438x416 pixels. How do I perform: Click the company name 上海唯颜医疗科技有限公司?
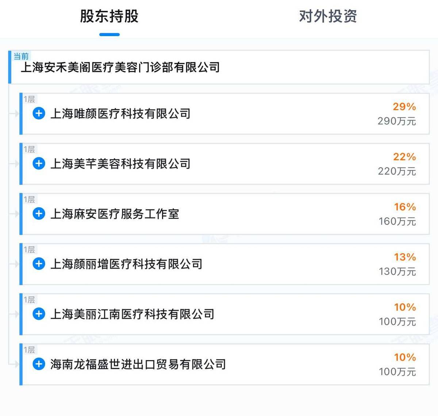[x=120, y=114]
